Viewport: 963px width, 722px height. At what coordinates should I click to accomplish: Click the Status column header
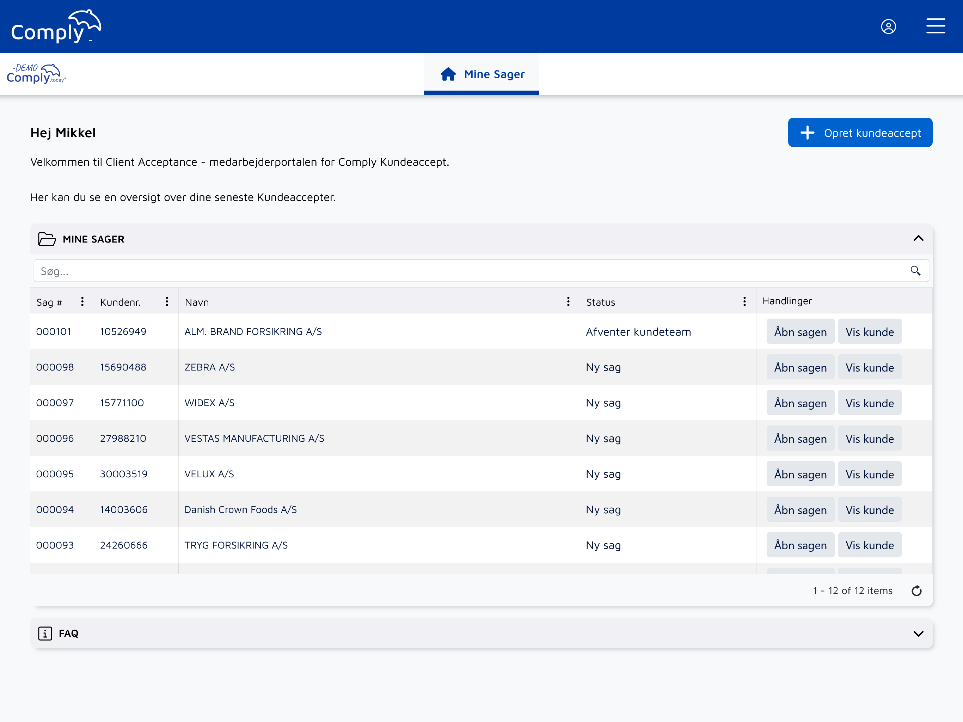(x=600, y=302)
